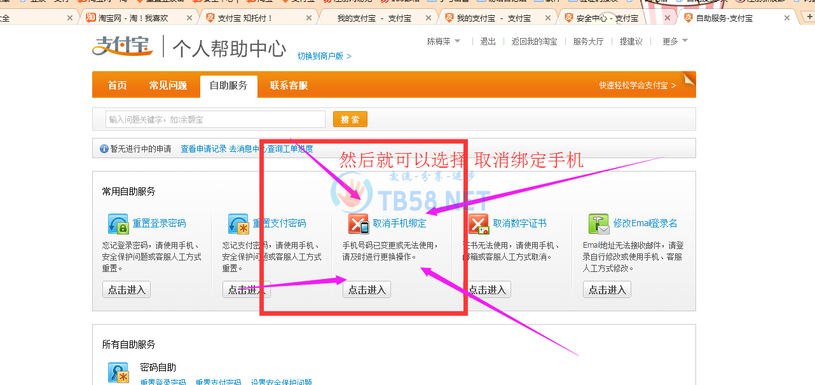815x385 pixels.
Task: Click the description starting Email地址无法接收邮件
Action: [634, 257]
